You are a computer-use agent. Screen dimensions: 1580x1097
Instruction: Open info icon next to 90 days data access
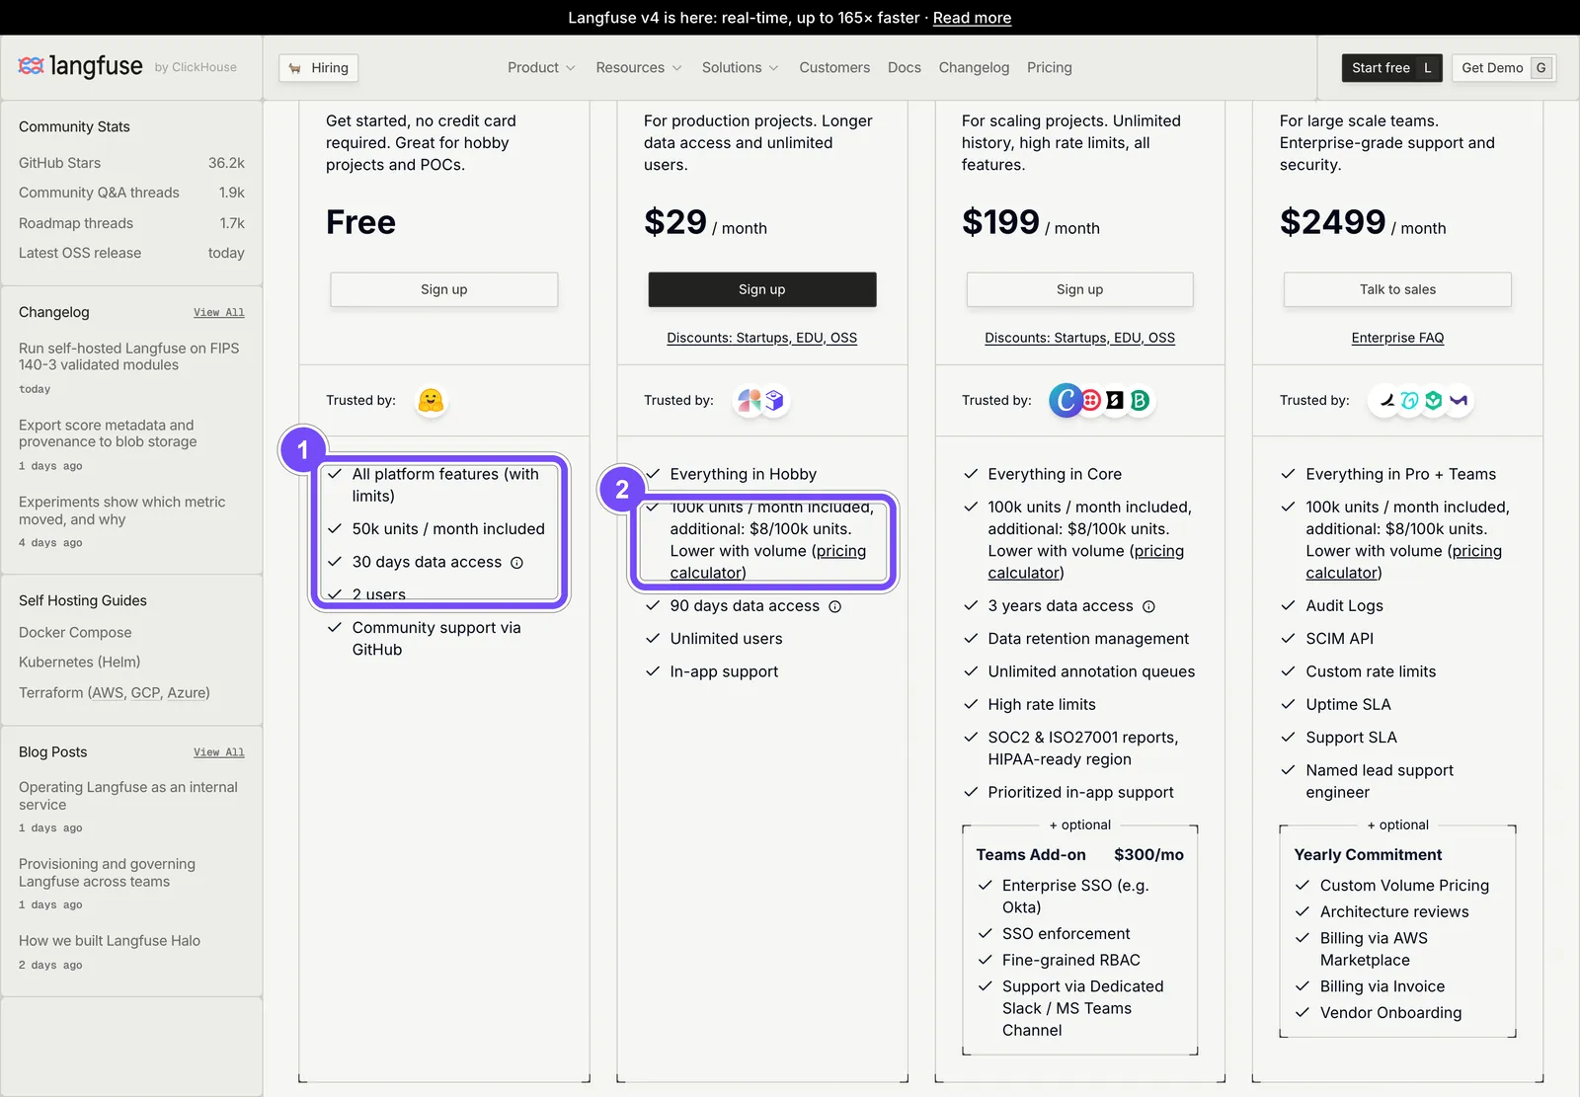point(834,606)
